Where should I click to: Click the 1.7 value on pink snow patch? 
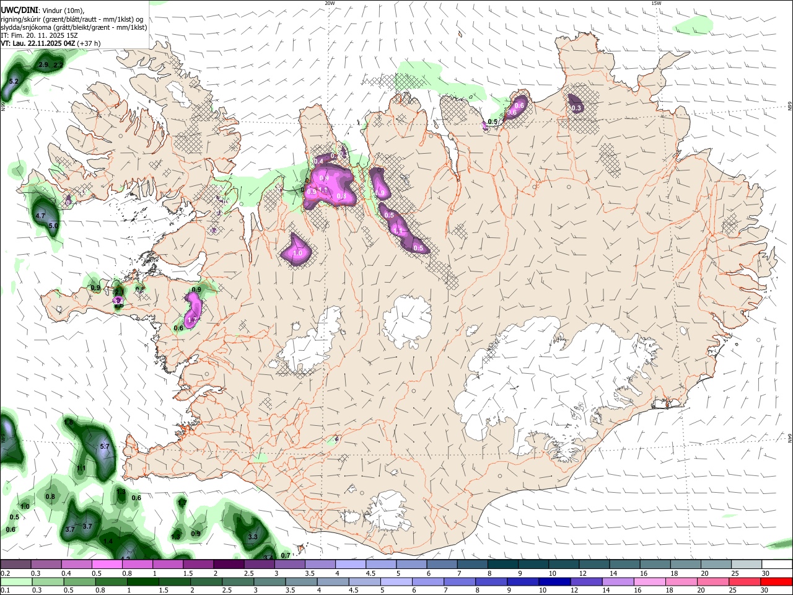[191, 320]
